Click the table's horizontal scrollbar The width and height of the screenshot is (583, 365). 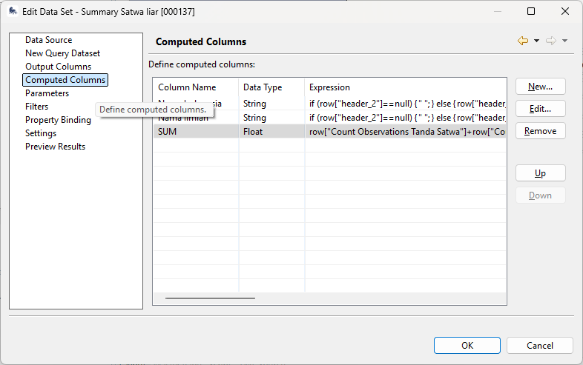(210, 298)
